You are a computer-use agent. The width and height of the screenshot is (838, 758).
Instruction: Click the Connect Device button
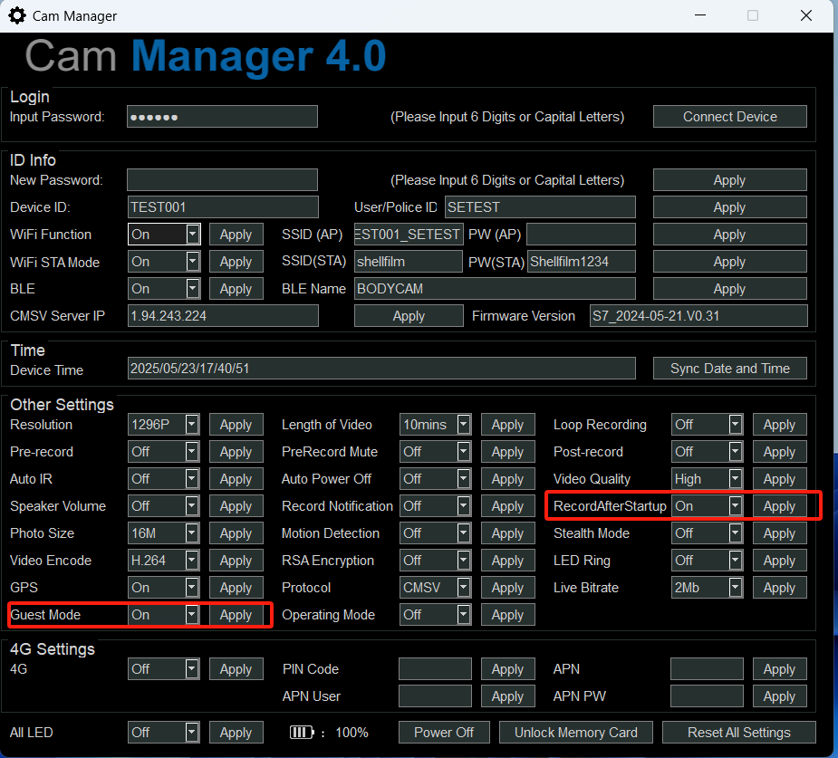(x=730, y=117)
